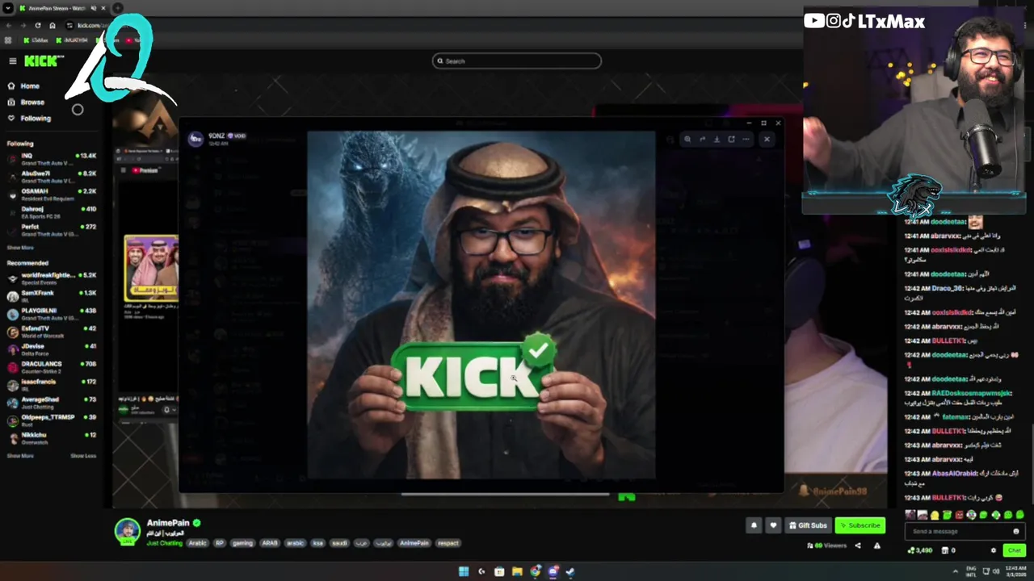Reload the page in browser toolbar

click(x=37, y=25)
